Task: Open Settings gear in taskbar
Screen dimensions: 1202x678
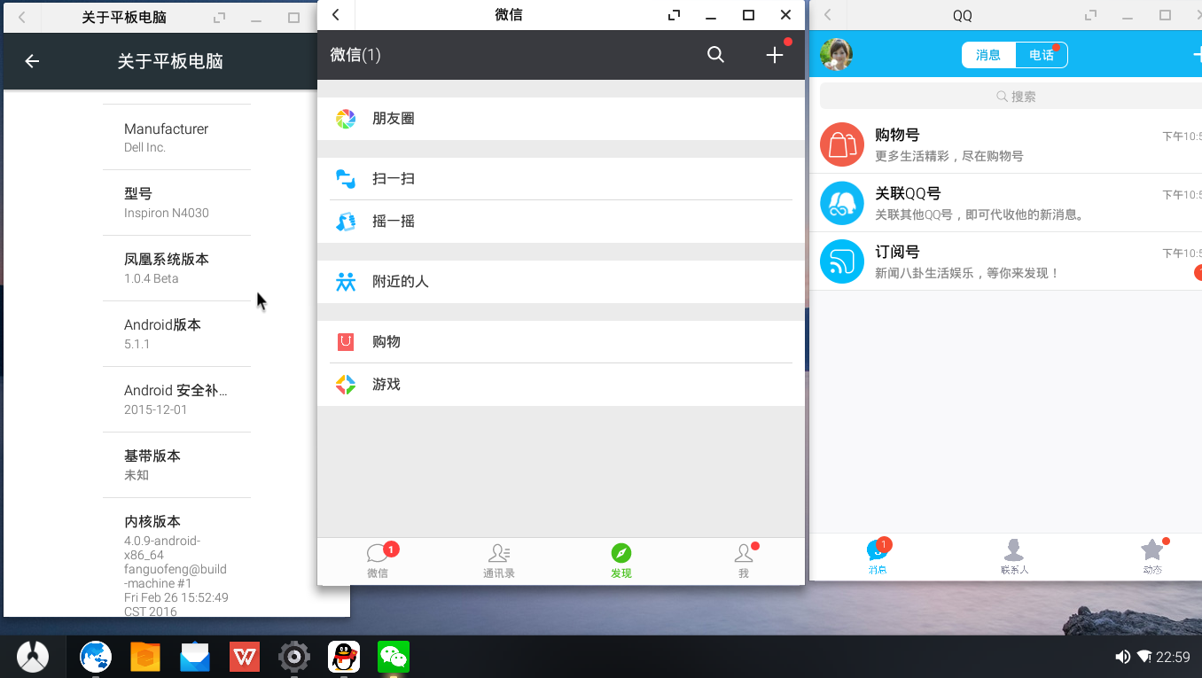Action: coord(294,657)
